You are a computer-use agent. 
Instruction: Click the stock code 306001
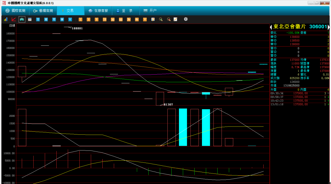pyautogui.click(x=318, y=27)
